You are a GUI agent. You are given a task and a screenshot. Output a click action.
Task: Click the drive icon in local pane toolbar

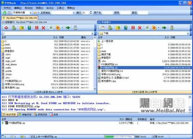(x=103, y=28)
